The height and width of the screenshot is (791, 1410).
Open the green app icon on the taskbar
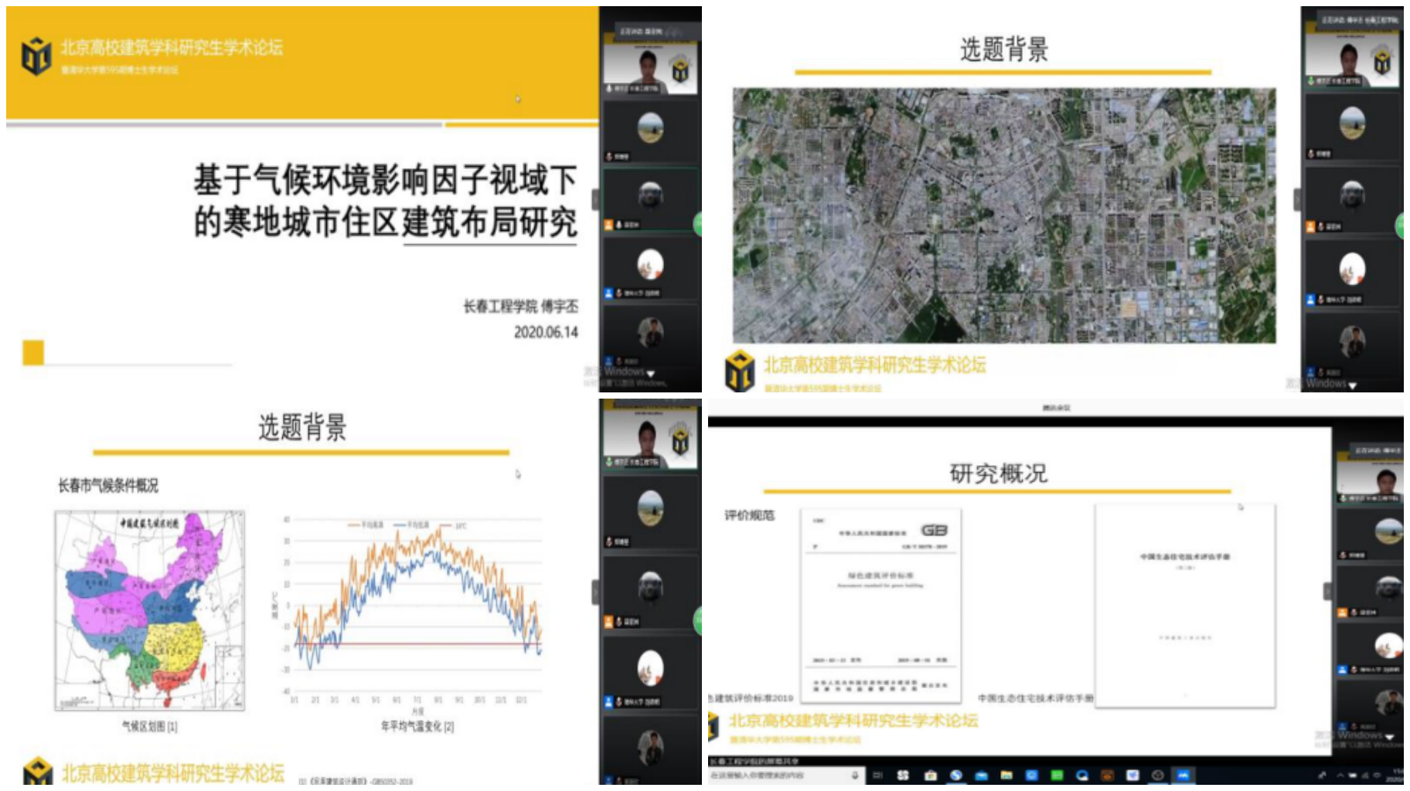click(x=1057, y=775)
